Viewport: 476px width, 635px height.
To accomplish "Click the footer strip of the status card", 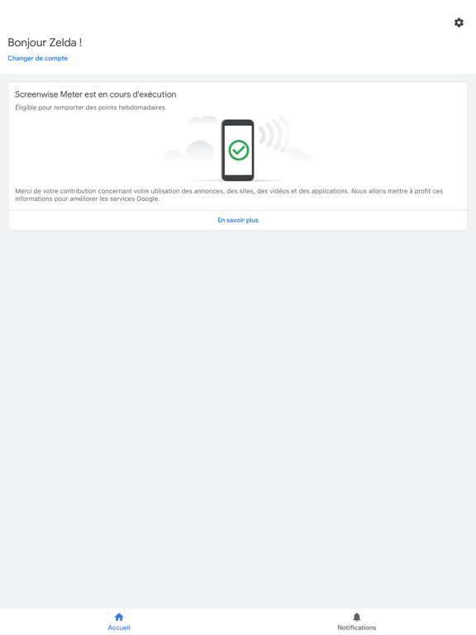I will click(x=238, y=220).
